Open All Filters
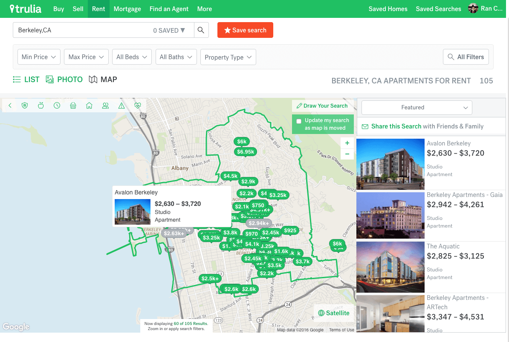This screenshot has height=342, width=509. click(466, 57)
